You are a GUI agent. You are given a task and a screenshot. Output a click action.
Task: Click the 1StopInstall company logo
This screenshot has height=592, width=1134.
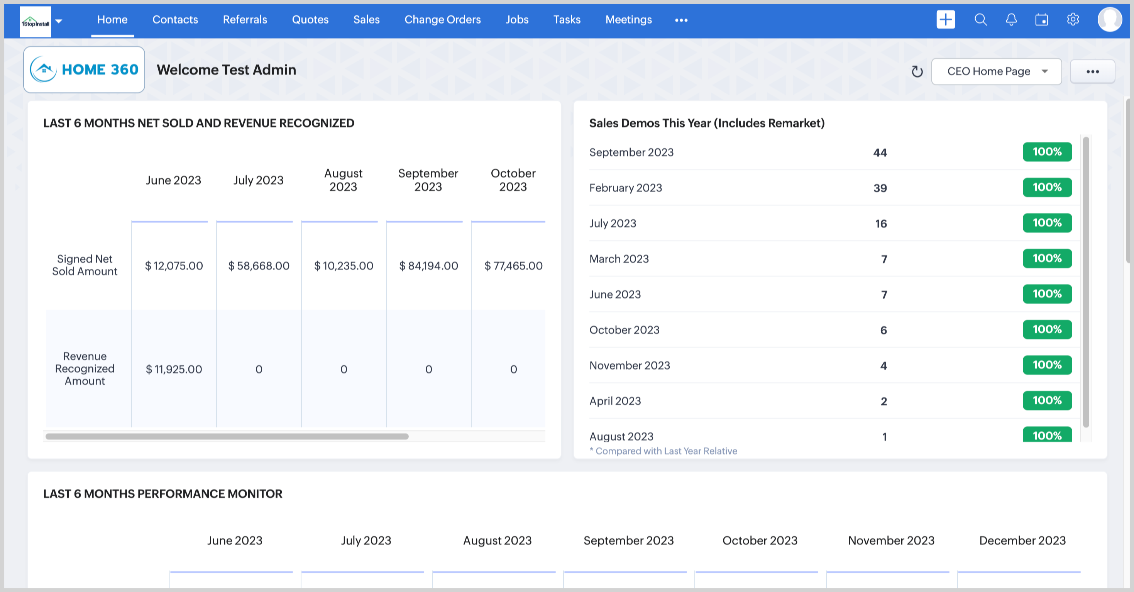click(x=35, y=21)
